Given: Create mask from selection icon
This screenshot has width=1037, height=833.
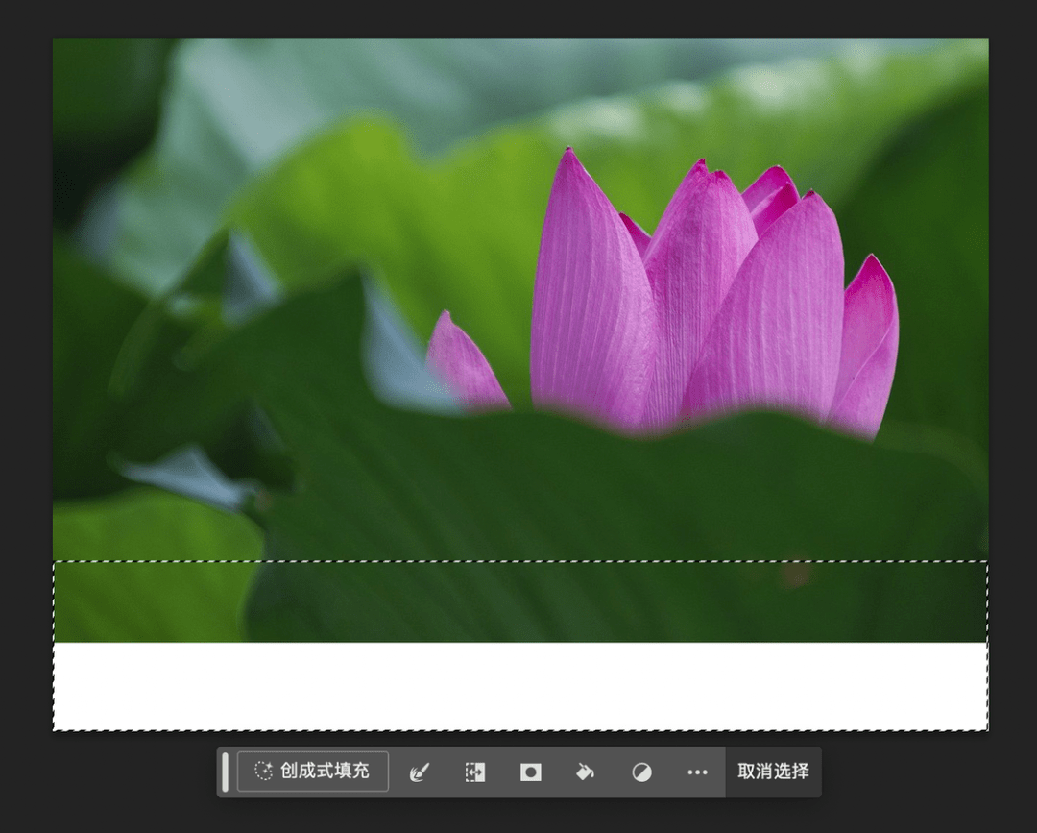Looking at the screenshot, I should [530, 772].
